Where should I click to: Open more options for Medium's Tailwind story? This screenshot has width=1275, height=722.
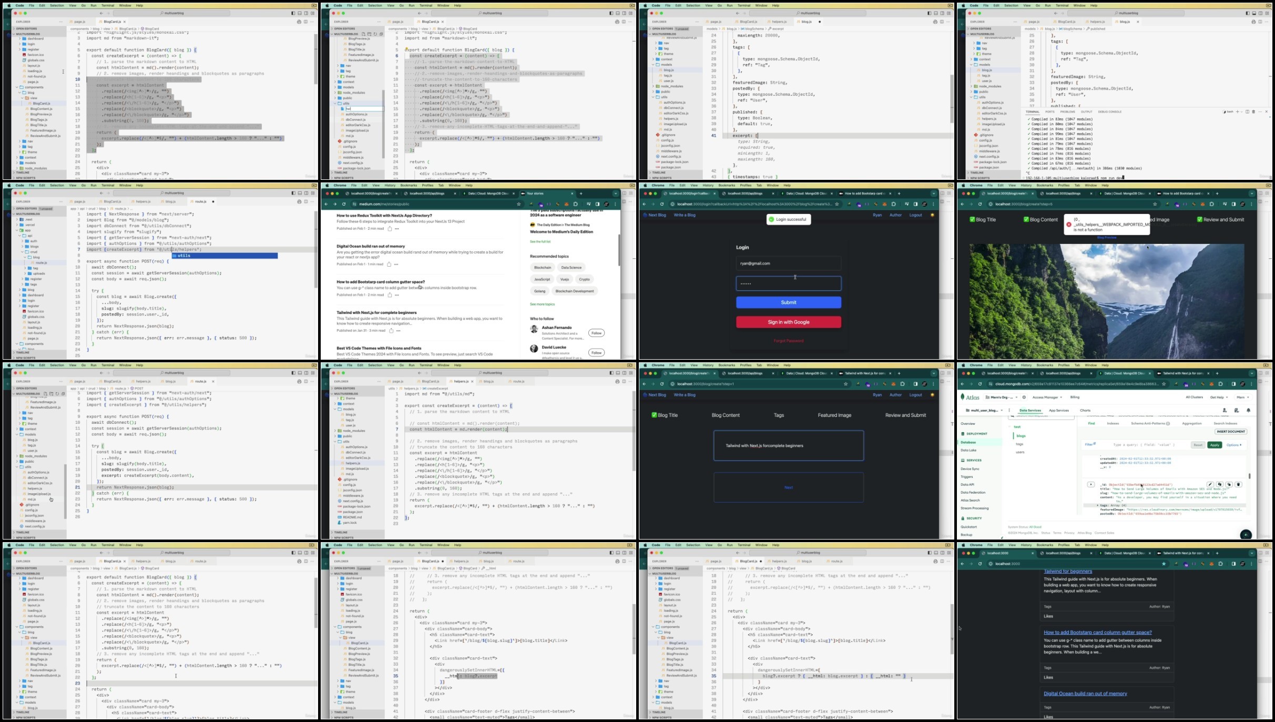tap(399, 331)
